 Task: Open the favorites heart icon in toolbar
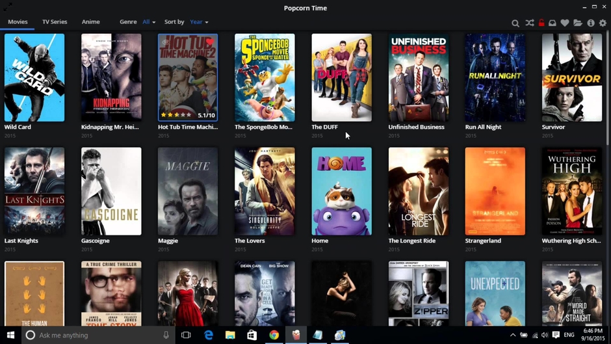coord(565,23)
